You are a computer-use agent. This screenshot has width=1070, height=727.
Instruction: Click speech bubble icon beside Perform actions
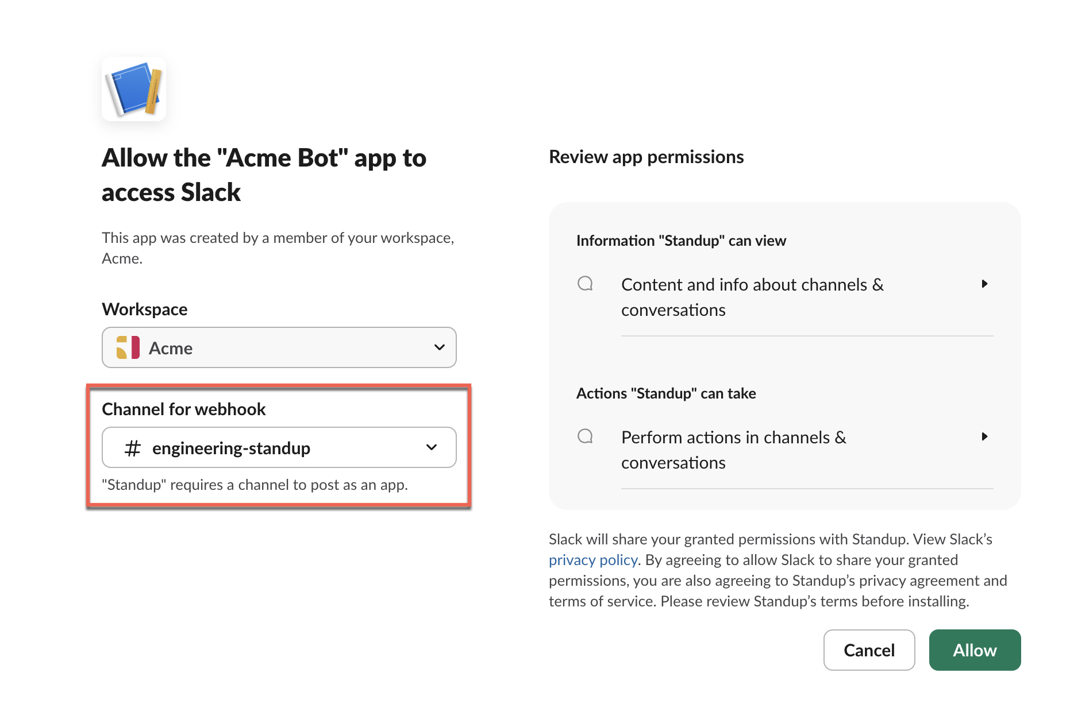[585, 436]
